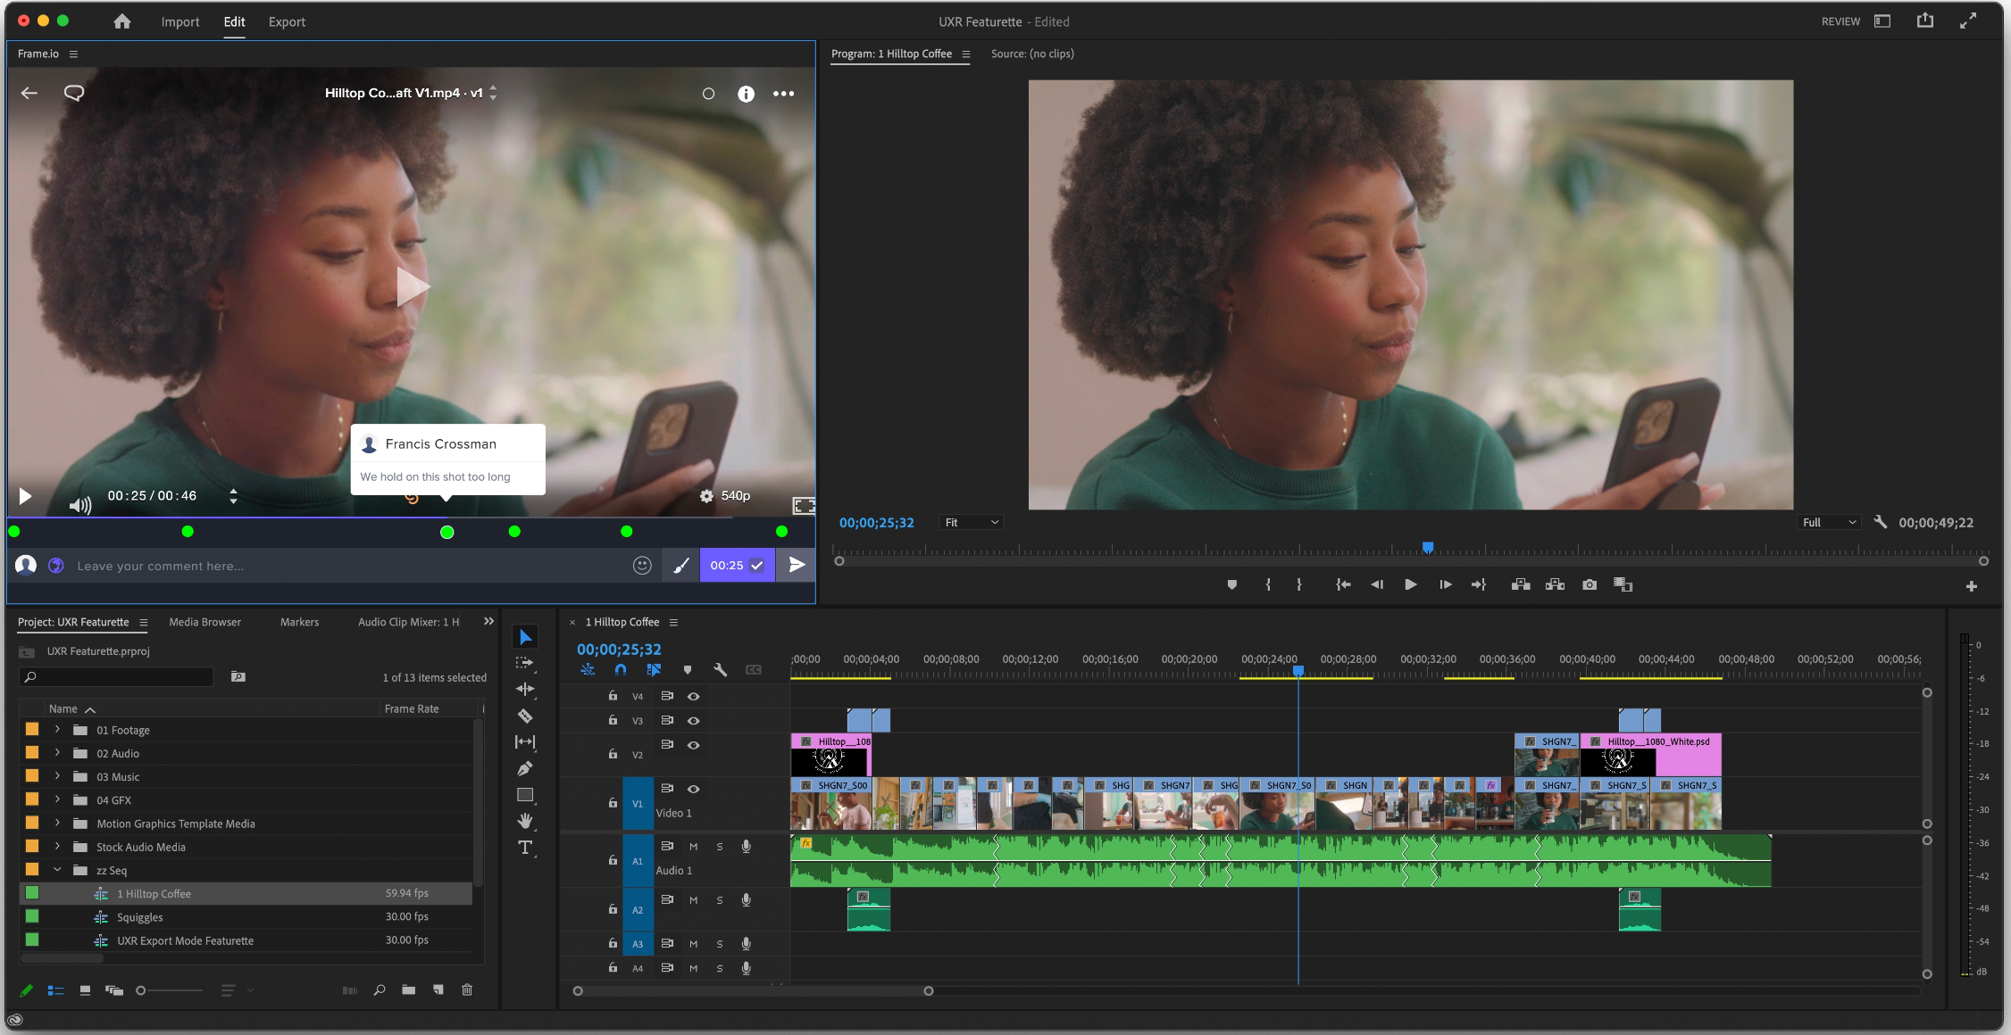Screen dimensions: 2011x1035
Task: Open the Fit zoom dropdown in the Program monitor
Action: 971,522
